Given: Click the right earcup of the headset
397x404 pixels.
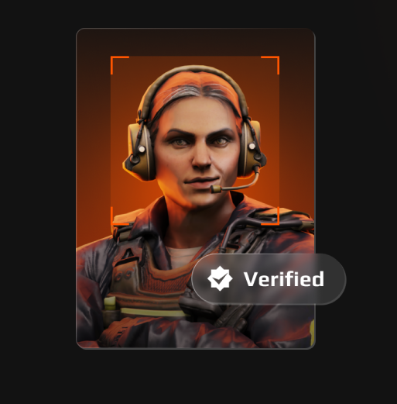Looking at the screenshot, I should click(252, 150).
